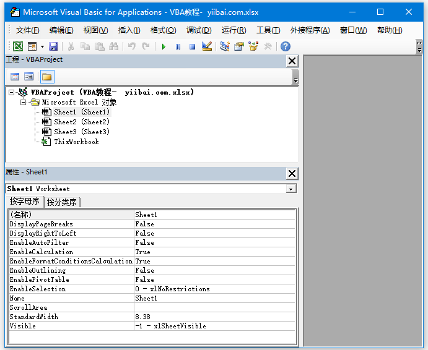
Task: Click View Object icon in project panel
Action: [28, 77]
